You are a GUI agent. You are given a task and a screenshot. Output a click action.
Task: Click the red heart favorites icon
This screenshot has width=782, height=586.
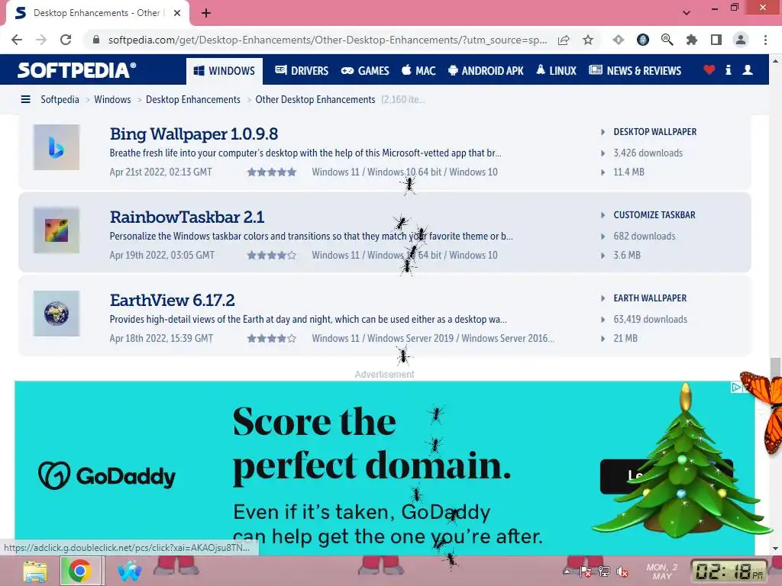(x=709, y=69)
